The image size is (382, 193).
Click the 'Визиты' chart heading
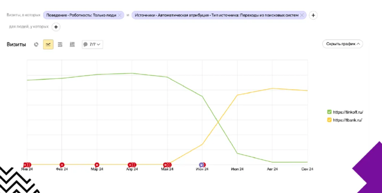(x=16, y=45)
